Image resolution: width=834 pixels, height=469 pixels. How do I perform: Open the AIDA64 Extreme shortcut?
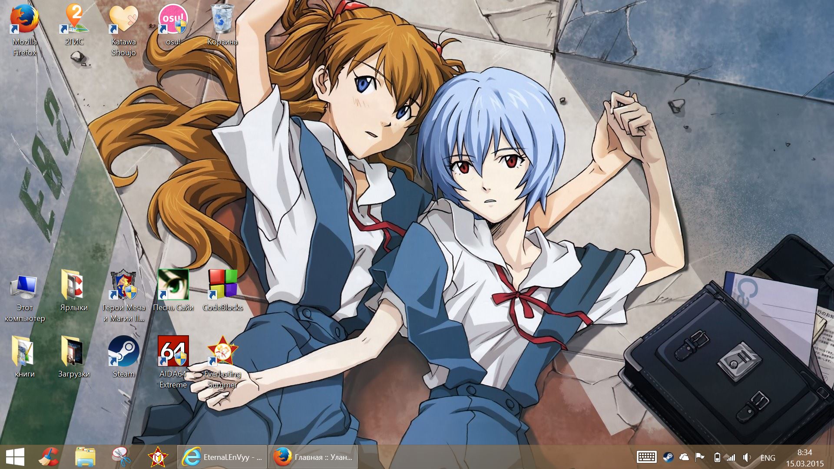coord(173,352)
